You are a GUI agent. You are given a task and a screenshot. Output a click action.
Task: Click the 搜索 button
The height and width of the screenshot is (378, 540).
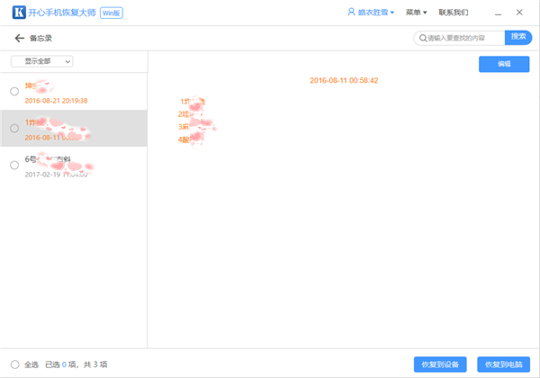click(x=518, y=38)
